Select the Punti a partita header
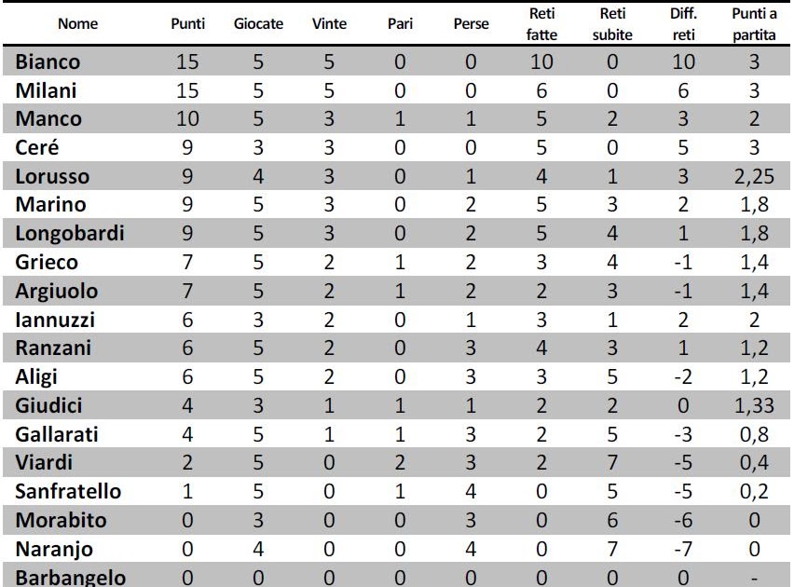794x587 pixels. (754, 24)
